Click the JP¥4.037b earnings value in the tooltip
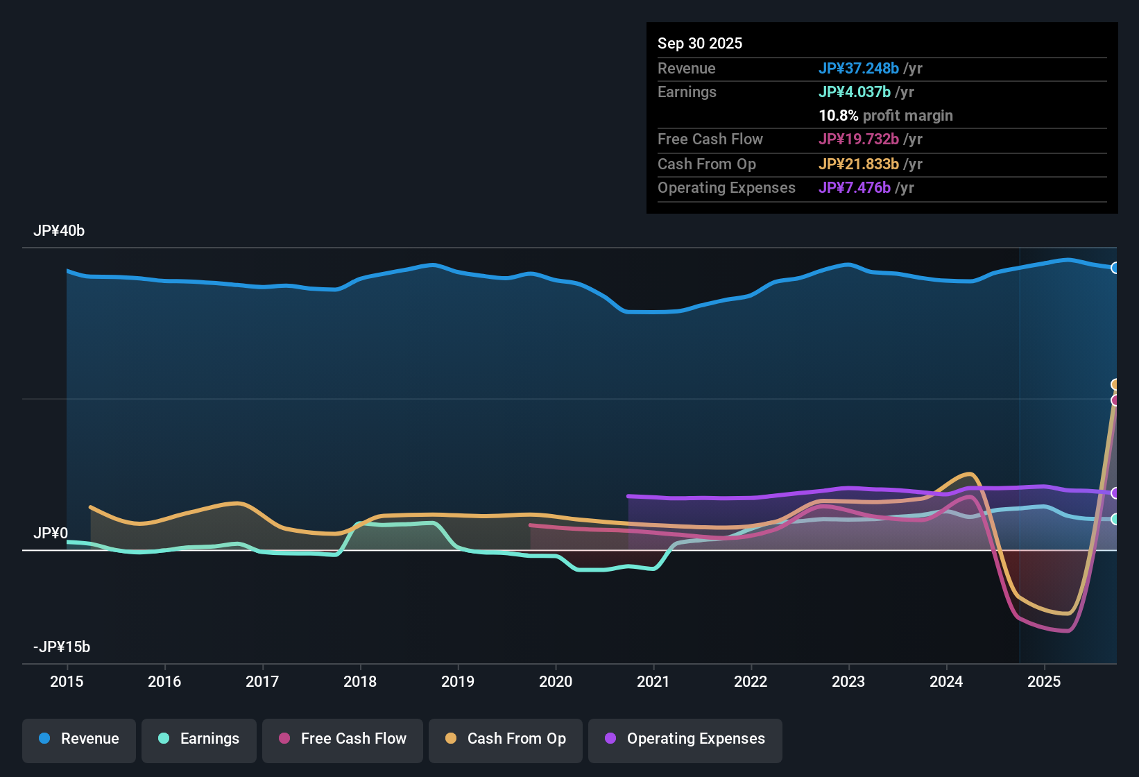The image size is (1139, 777). 855,92
